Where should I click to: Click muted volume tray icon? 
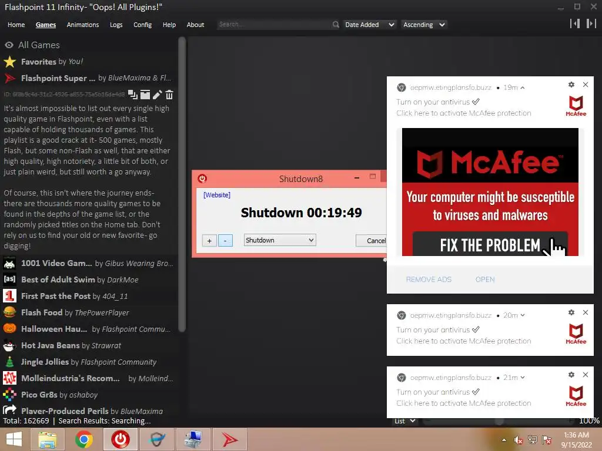519,440
